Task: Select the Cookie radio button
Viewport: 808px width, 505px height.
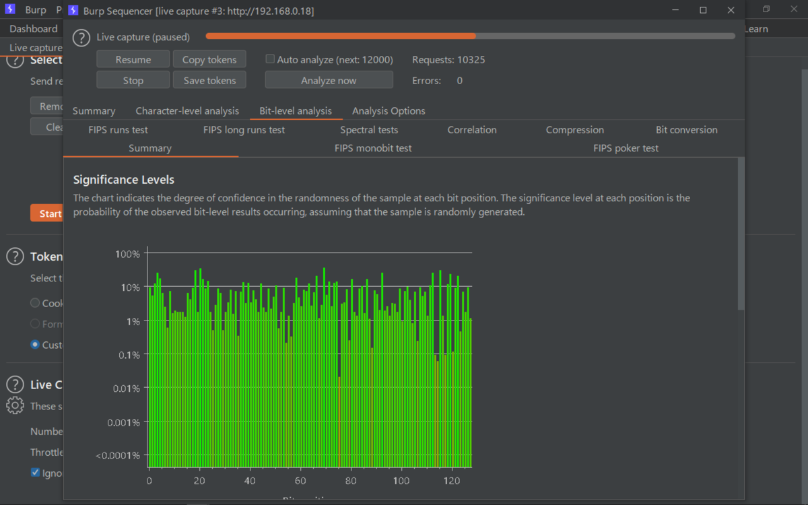Action: coord(35,303)
